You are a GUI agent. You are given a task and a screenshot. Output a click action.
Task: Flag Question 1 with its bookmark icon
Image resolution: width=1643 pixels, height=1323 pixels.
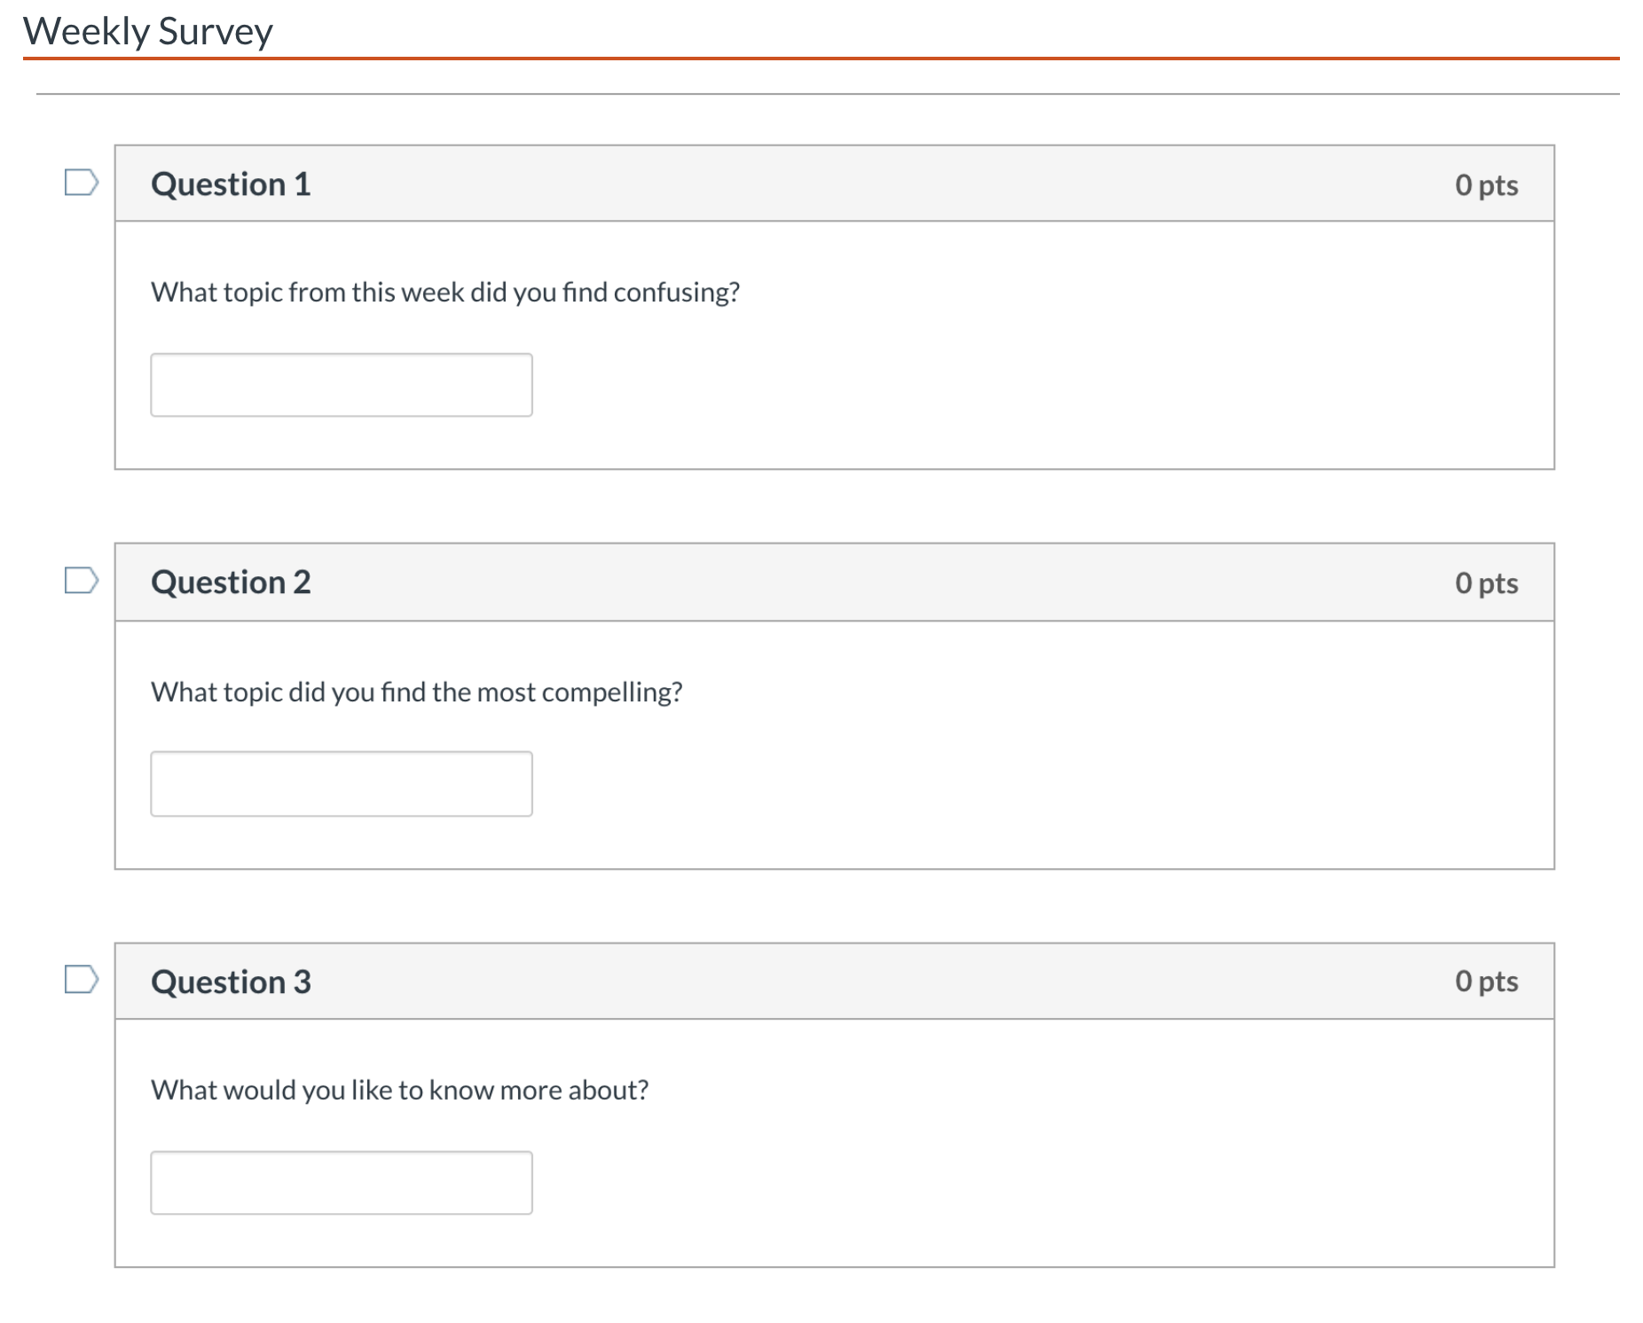click(x=82, y=183)
